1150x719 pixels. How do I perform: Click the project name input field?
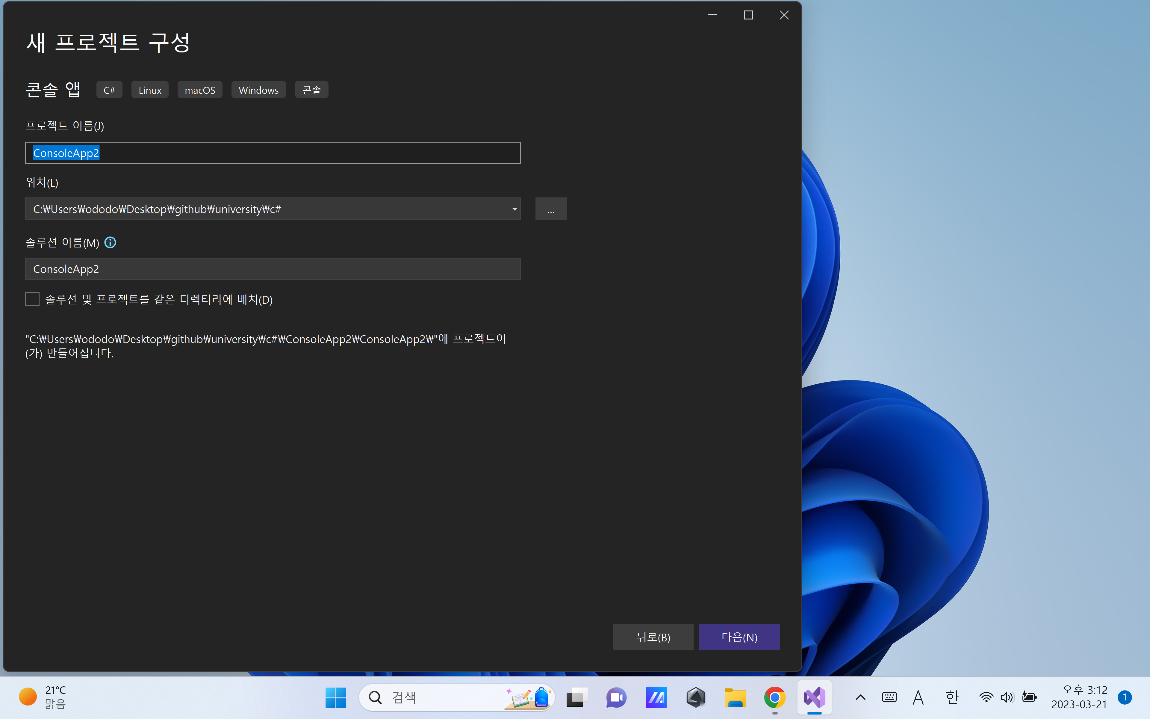point(273,153)
